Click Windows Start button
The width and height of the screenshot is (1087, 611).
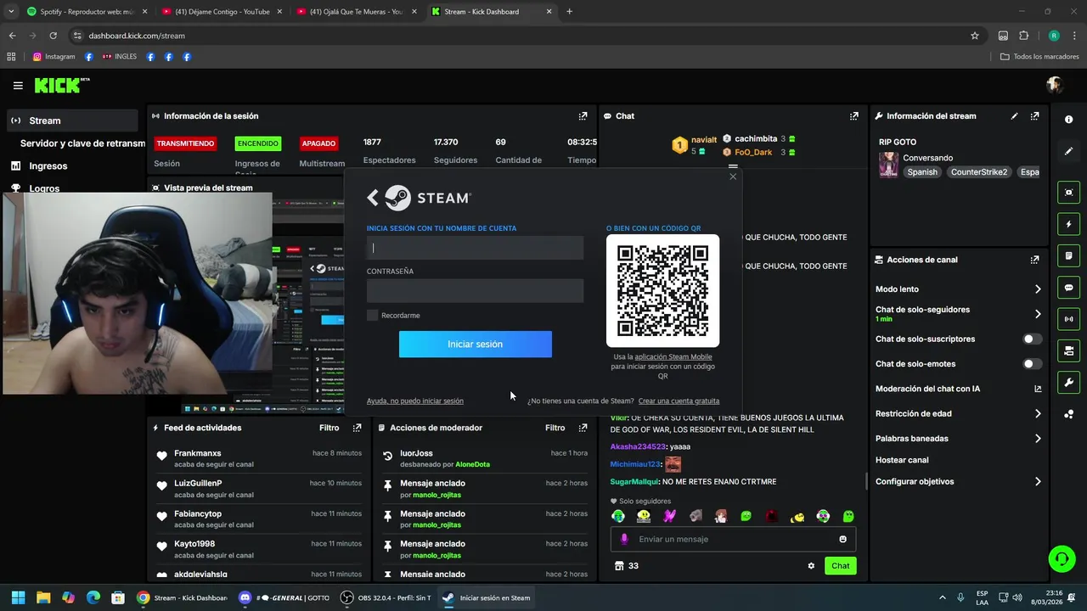click(x=18, y=597)
